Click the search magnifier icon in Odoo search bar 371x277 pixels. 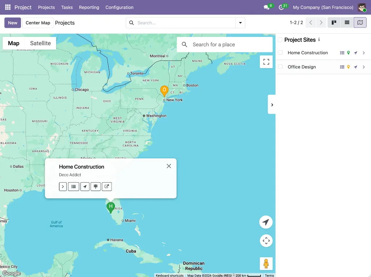coord(131,23)
